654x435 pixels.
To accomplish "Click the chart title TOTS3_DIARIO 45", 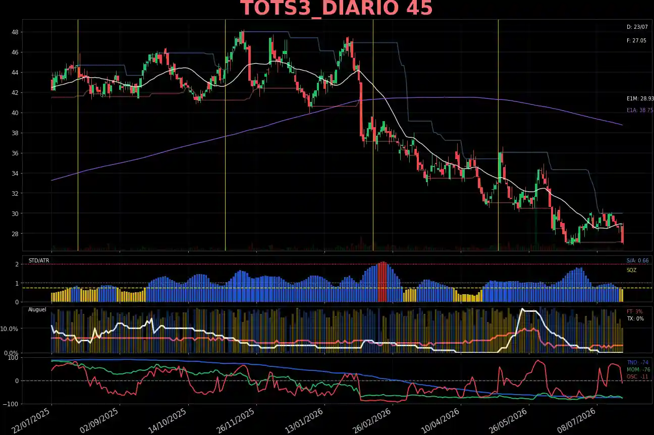I will (337, 9).
